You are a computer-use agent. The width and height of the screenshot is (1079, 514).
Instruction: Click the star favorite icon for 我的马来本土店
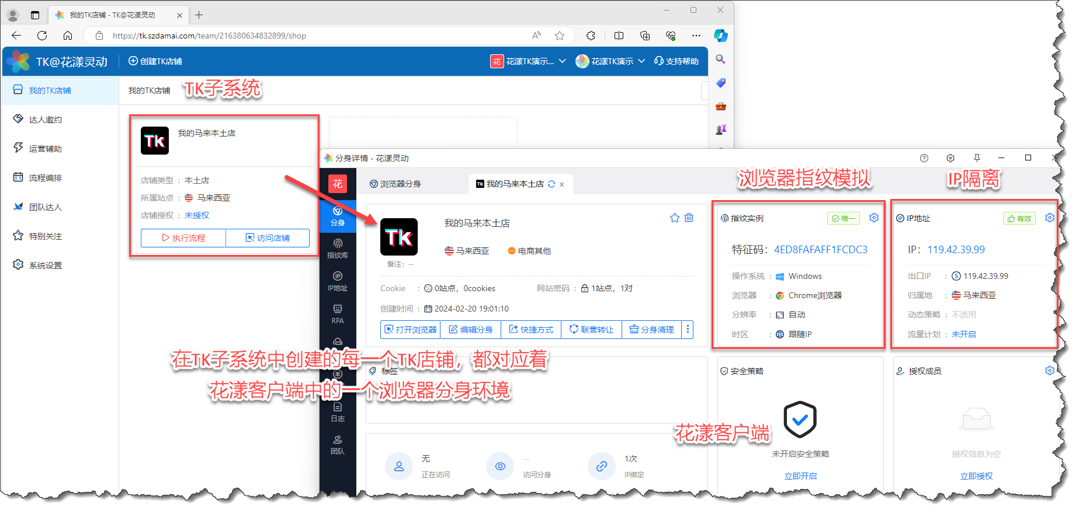pyautogui.click(x=675, y=218)
